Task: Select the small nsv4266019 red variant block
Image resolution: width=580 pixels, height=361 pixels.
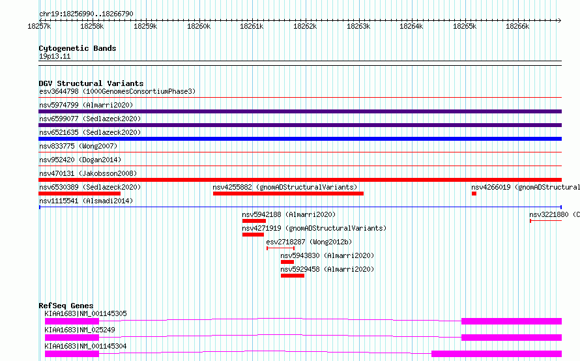Action: point(474,194)
